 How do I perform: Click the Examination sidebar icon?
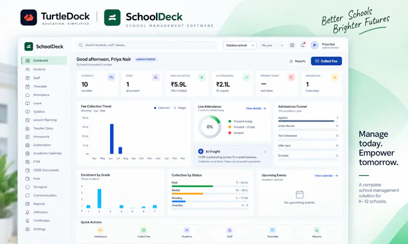pos(28,145)
